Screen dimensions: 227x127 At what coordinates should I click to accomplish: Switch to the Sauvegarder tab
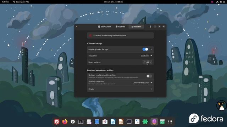coord(105,27)
